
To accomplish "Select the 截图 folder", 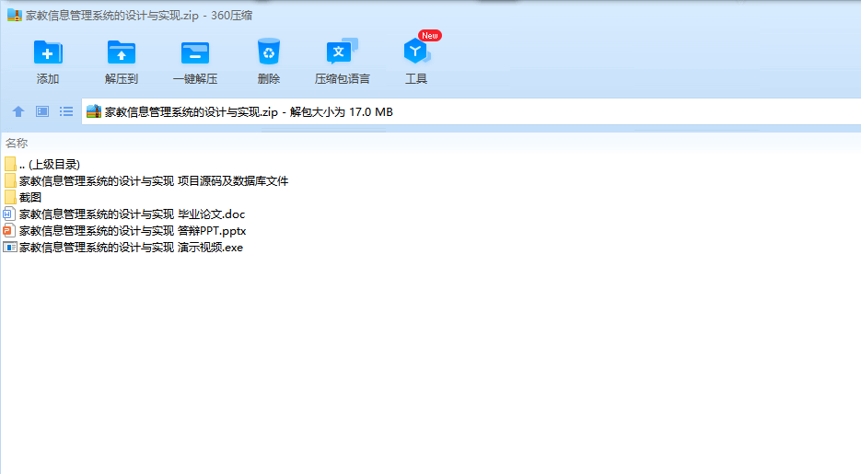I will tap(23, 197).
